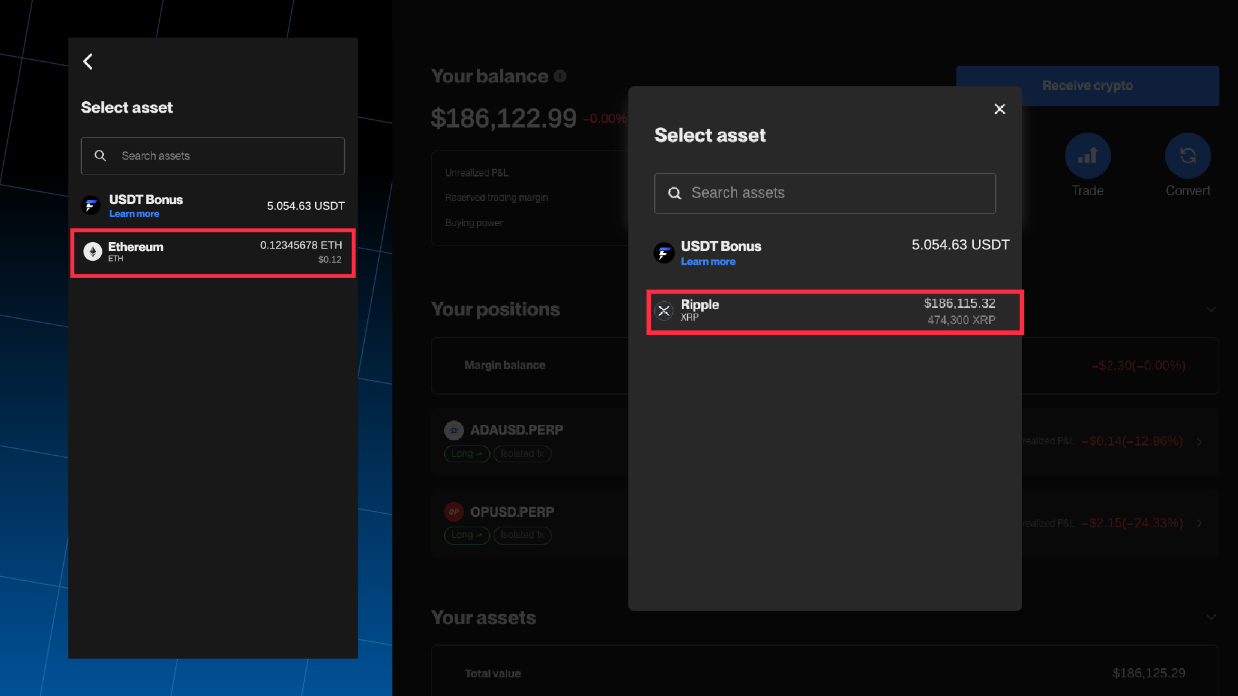Click Long tag under ADAUSD.PERP

click(467, 454)
